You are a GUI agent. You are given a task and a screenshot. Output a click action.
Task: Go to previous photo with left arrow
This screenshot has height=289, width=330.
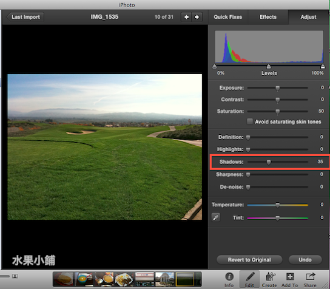coord(186,17)
